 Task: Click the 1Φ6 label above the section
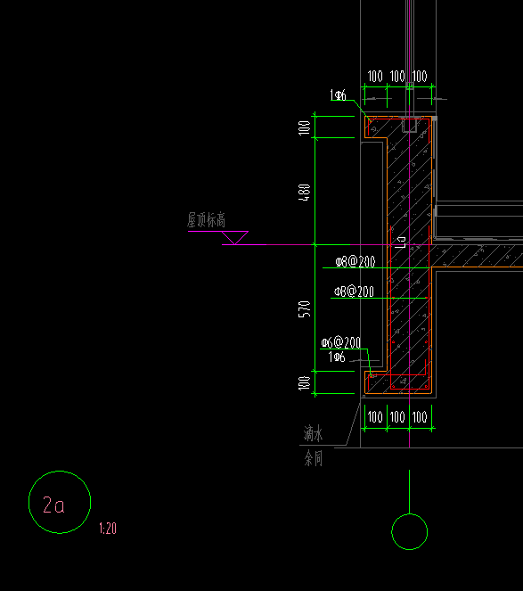(x=338, y=95)
